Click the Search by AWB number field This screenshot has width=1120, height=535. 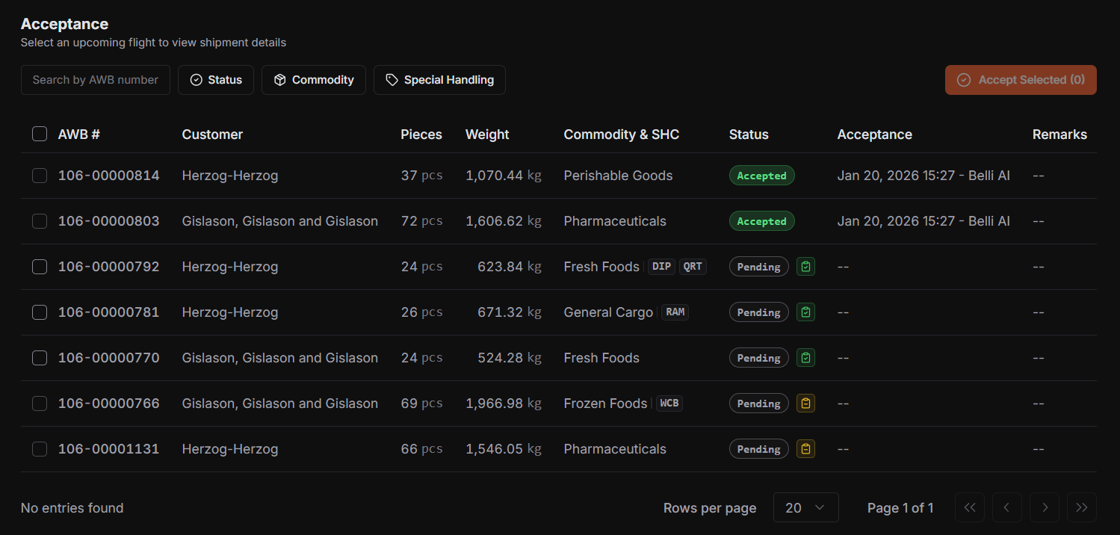tap(96, 79)
